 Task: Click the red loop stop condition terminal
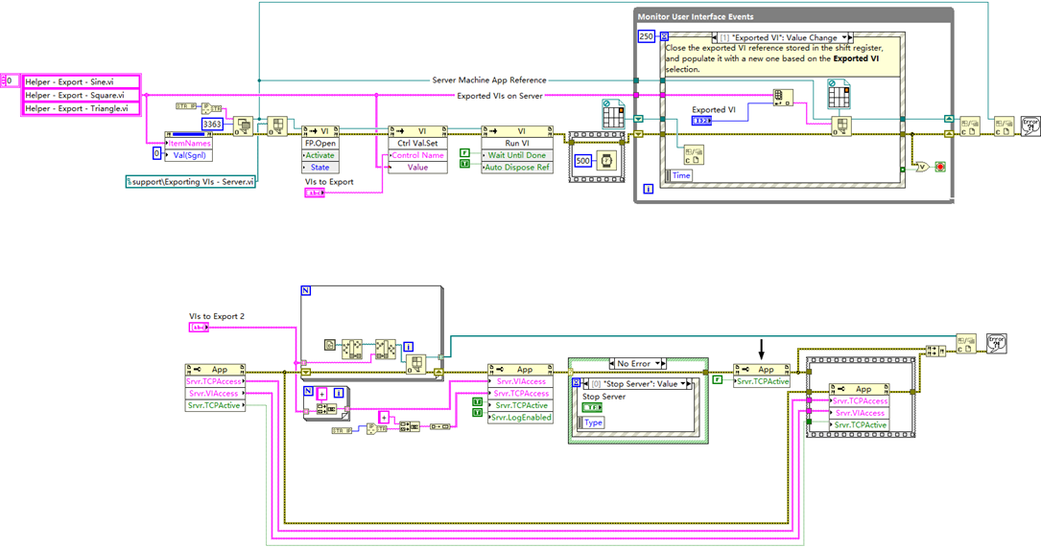click(x=940, y=167)
